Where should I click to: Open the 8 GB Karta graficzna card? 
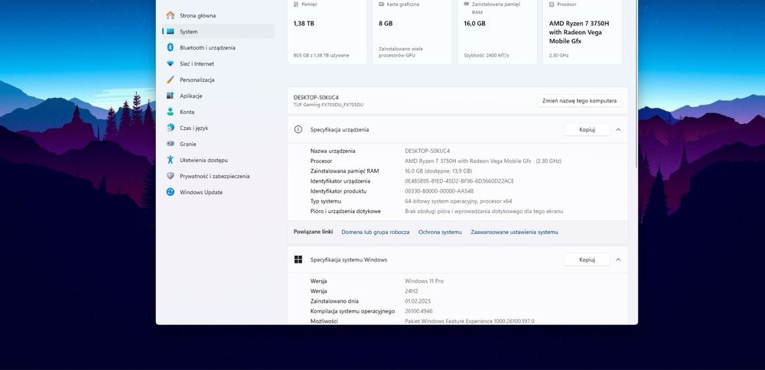coord(412,31)
